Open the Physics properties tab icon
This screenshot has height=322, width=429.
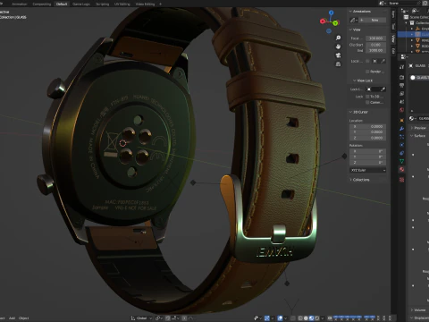coord(402,145)
